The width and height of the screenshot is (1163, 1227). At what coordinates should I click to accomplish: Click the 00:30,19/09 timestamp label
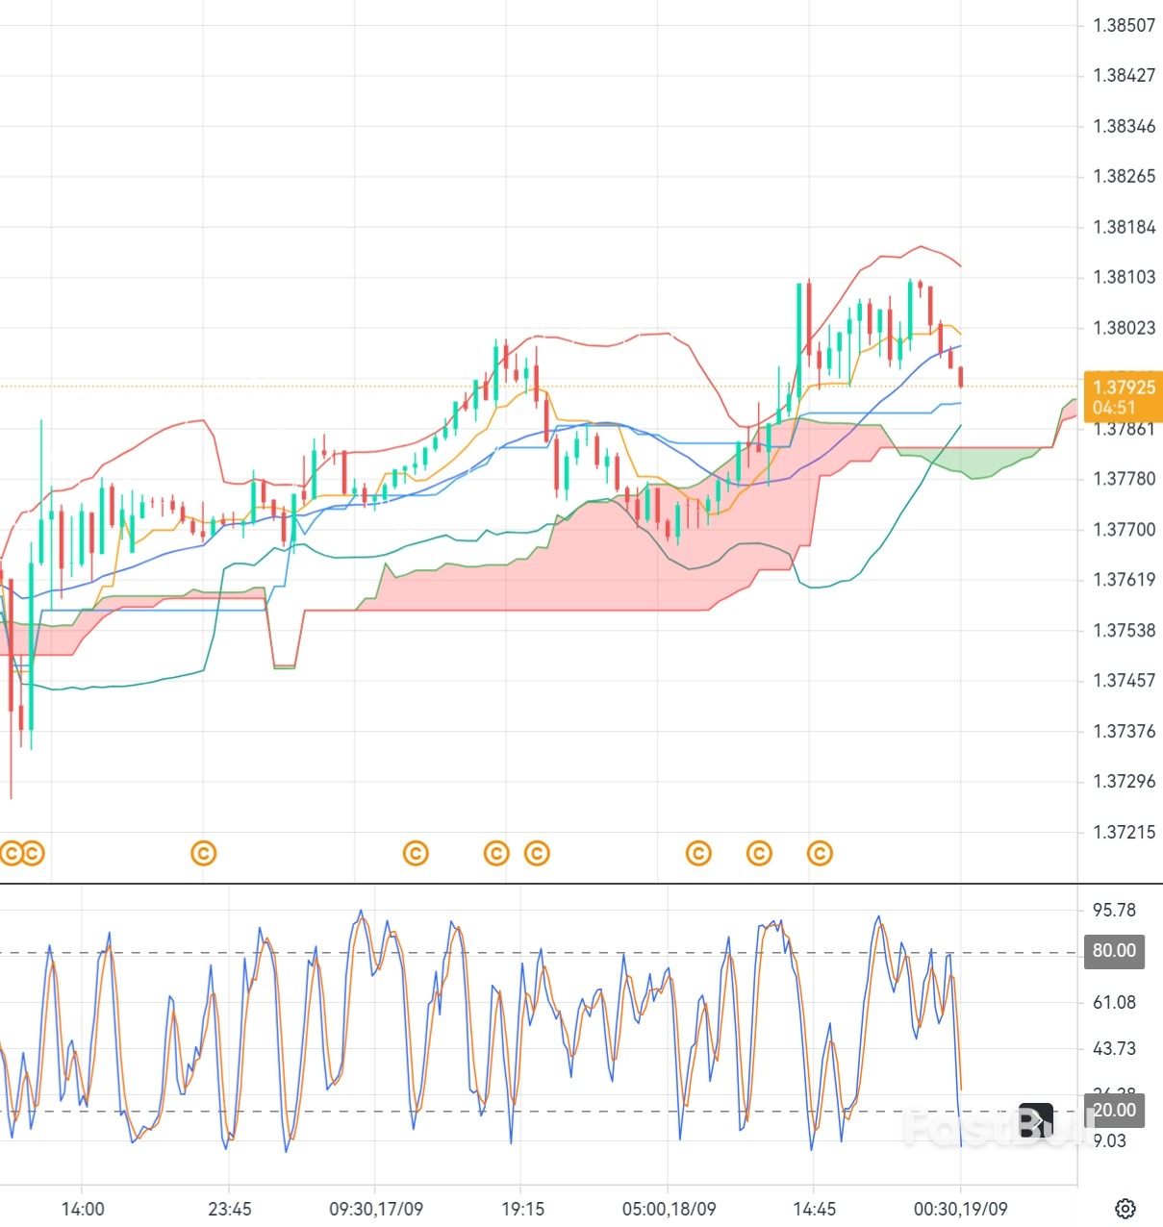(x=960, y=1210)
